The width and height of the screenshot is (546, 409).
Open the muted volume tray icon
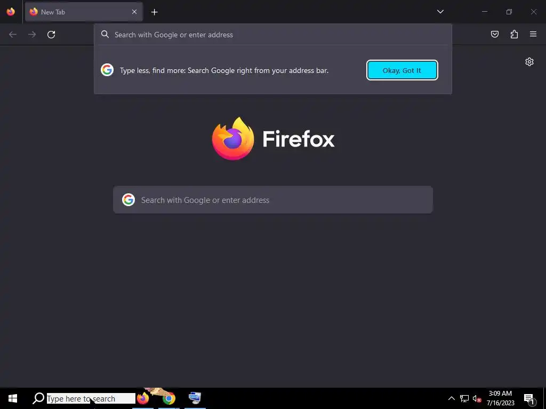point(477,398)
